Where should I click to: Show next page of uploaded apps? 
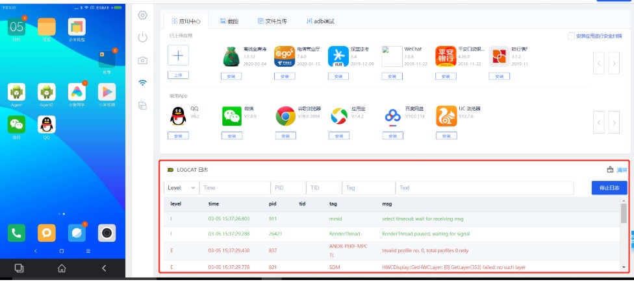614,63
